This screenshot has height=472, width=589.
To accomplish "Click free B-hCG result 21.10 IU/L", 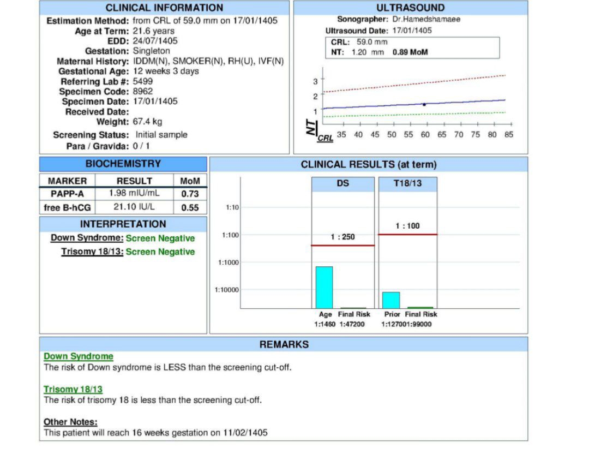I will (x=134, y=207).
